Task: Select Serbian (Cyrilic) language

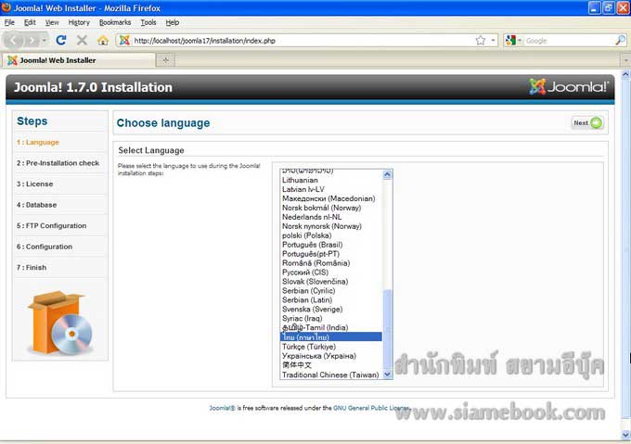Action: (331, 291)
